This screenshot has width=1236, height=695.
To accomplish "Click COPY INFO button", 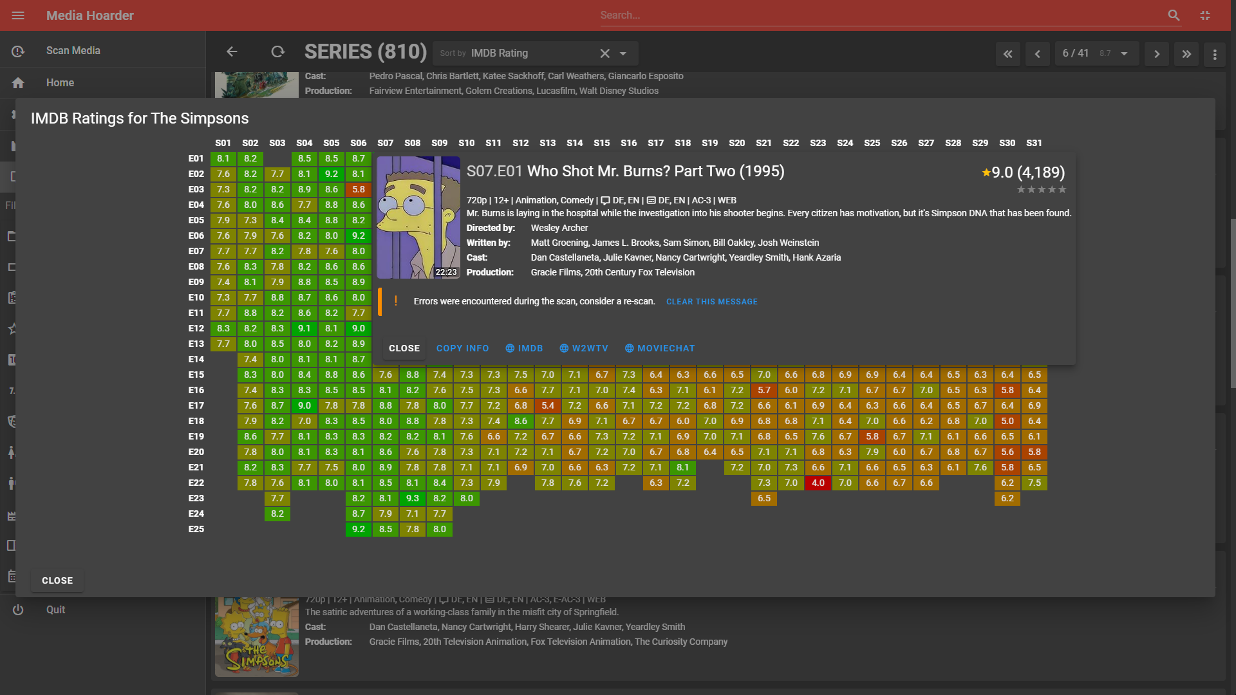I will click(462, 348).
